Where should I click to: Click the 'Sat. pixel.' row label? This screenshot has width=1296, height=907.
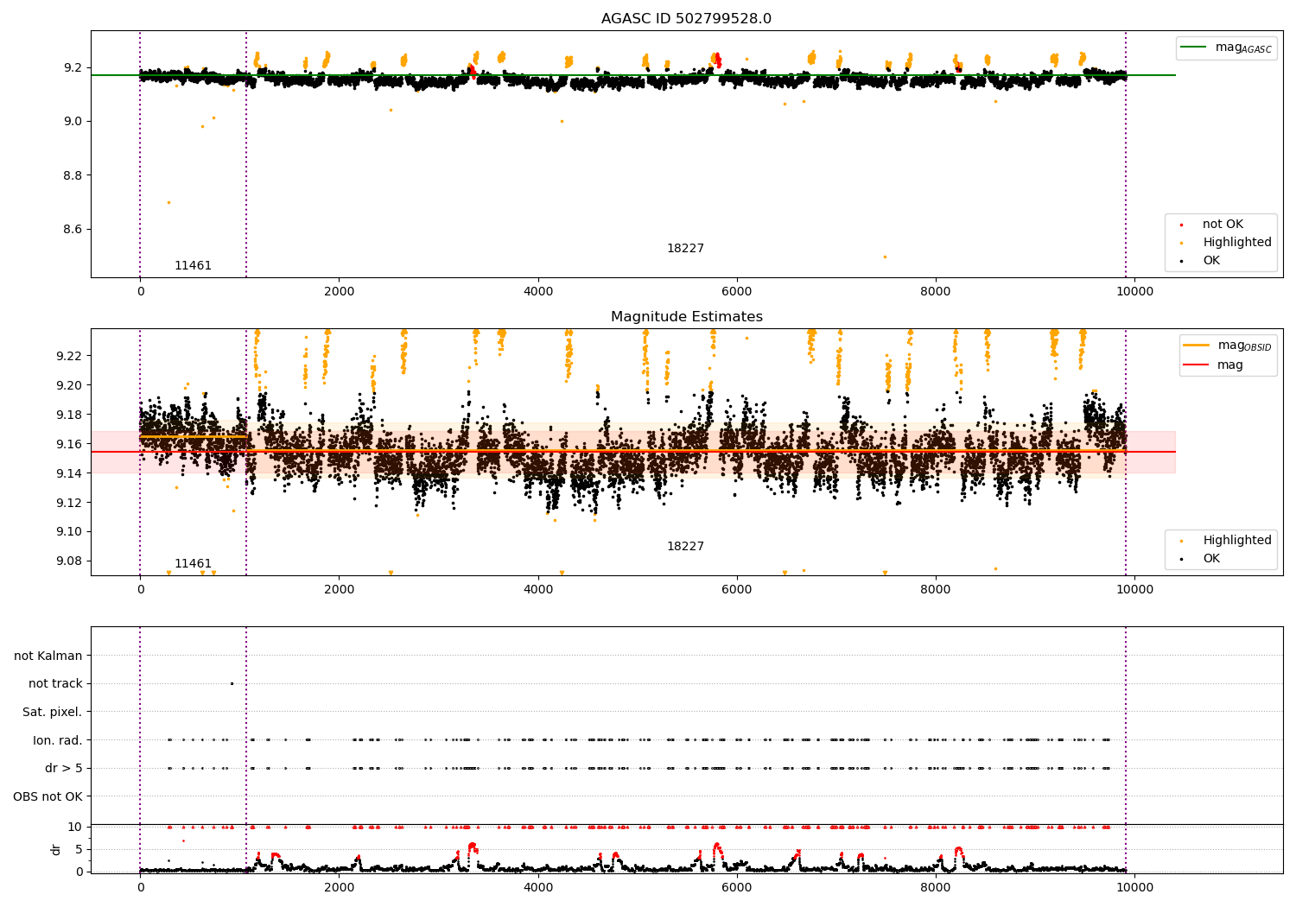(53, 713)
